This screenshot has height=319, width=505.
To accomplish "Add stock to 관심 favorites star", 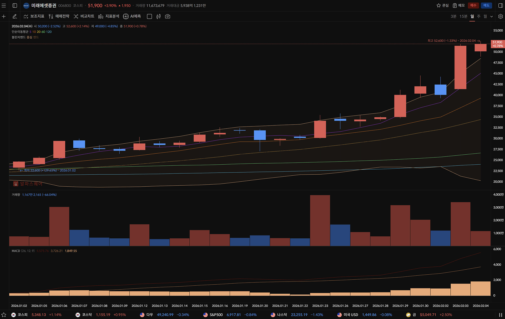I will tap(442, 6).
